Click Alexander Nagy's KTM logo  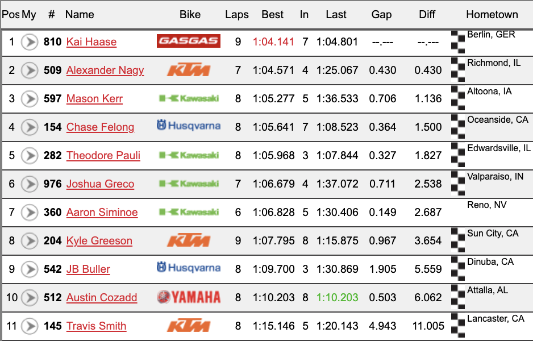(x=189, y=70)
